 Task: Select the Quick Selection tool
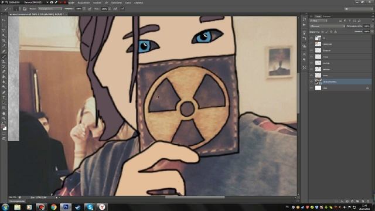4,36
